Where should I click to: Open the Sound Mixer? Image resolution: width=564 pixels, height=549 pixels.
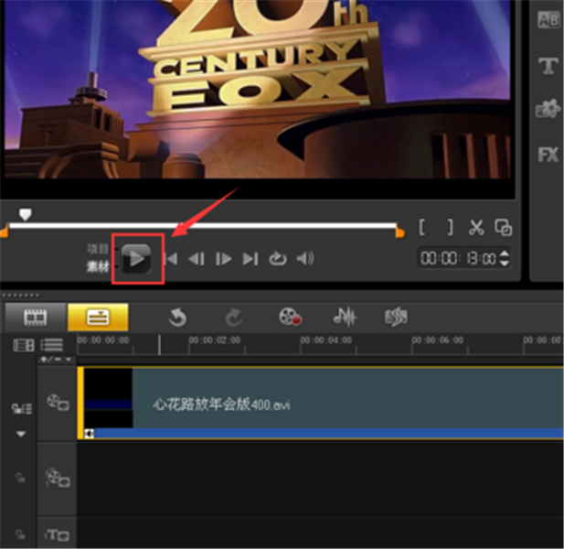[x=345, y=317]
